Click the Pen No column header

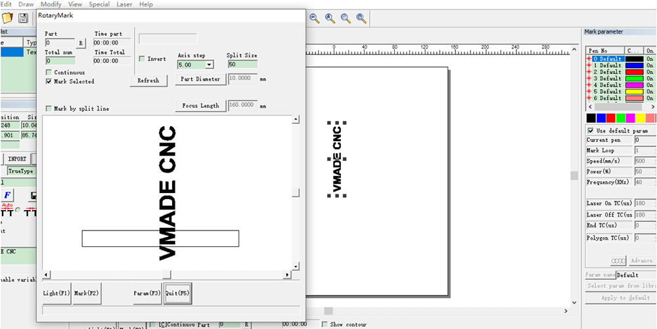606,51
